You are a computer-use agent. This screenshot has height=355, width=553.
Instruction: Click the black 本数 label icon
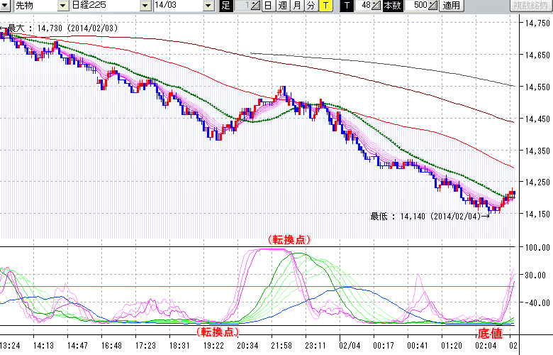tap(392, 6)
